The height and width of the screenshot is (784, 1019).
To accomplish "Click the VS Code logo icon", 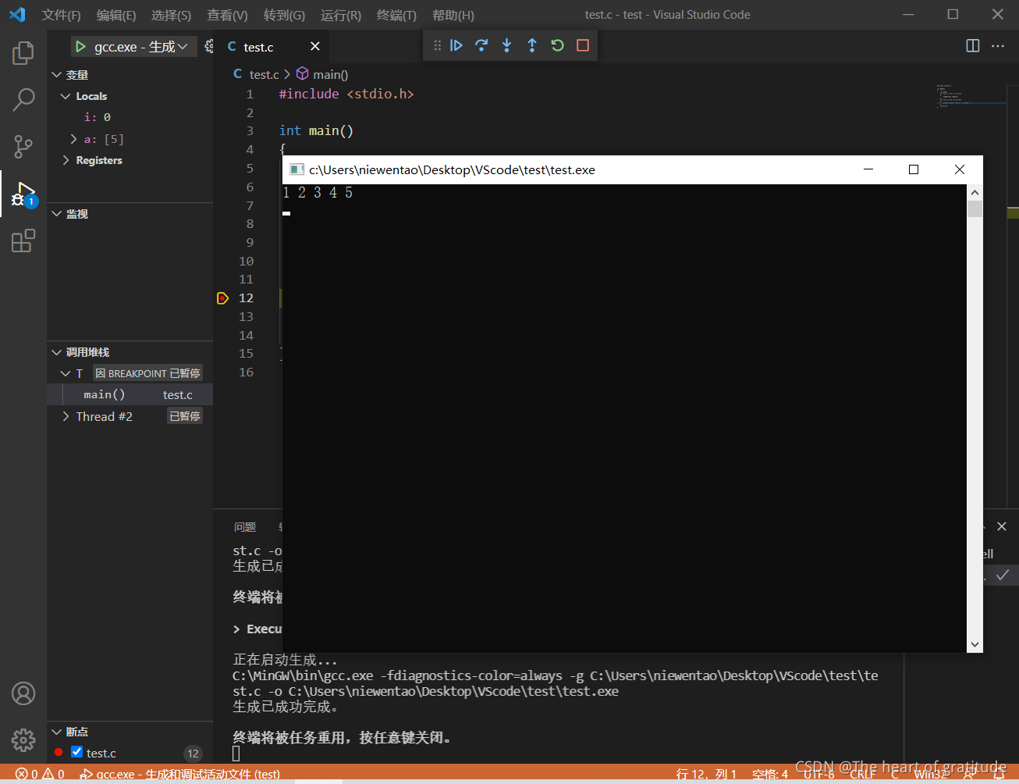I will (17, 15).
